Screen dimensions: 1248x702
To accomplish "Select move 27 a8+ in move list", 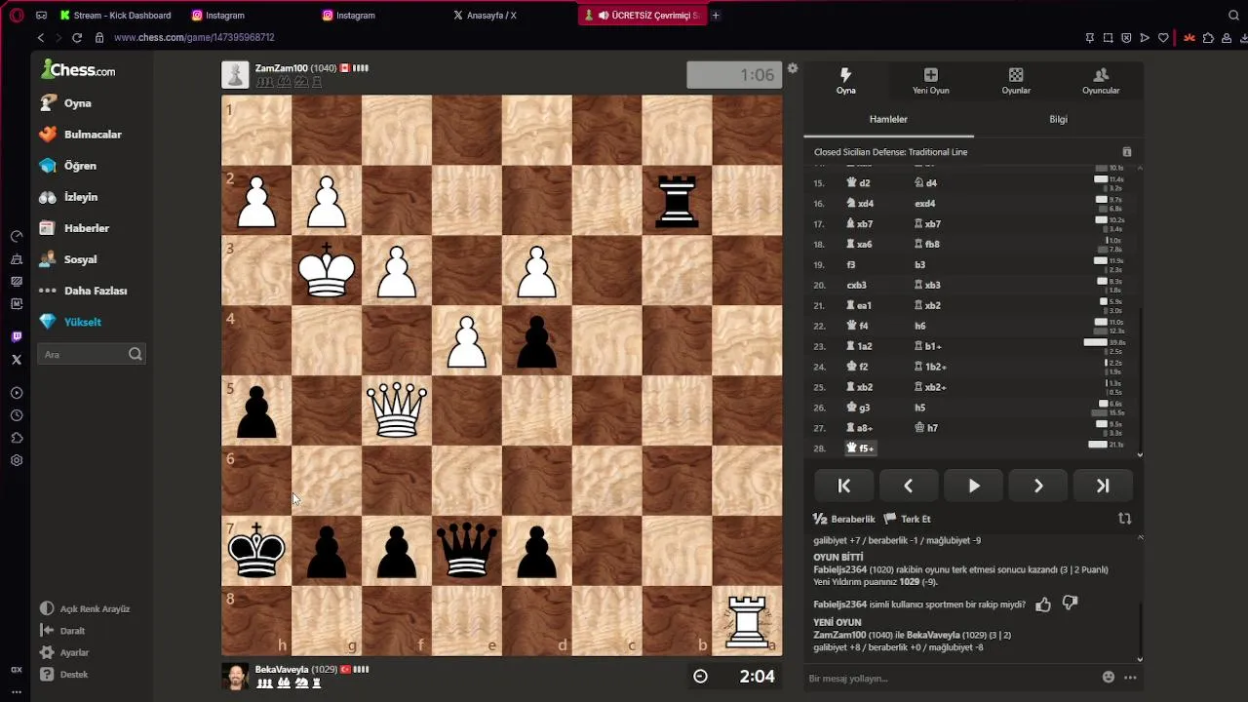I will pos(860,427).
